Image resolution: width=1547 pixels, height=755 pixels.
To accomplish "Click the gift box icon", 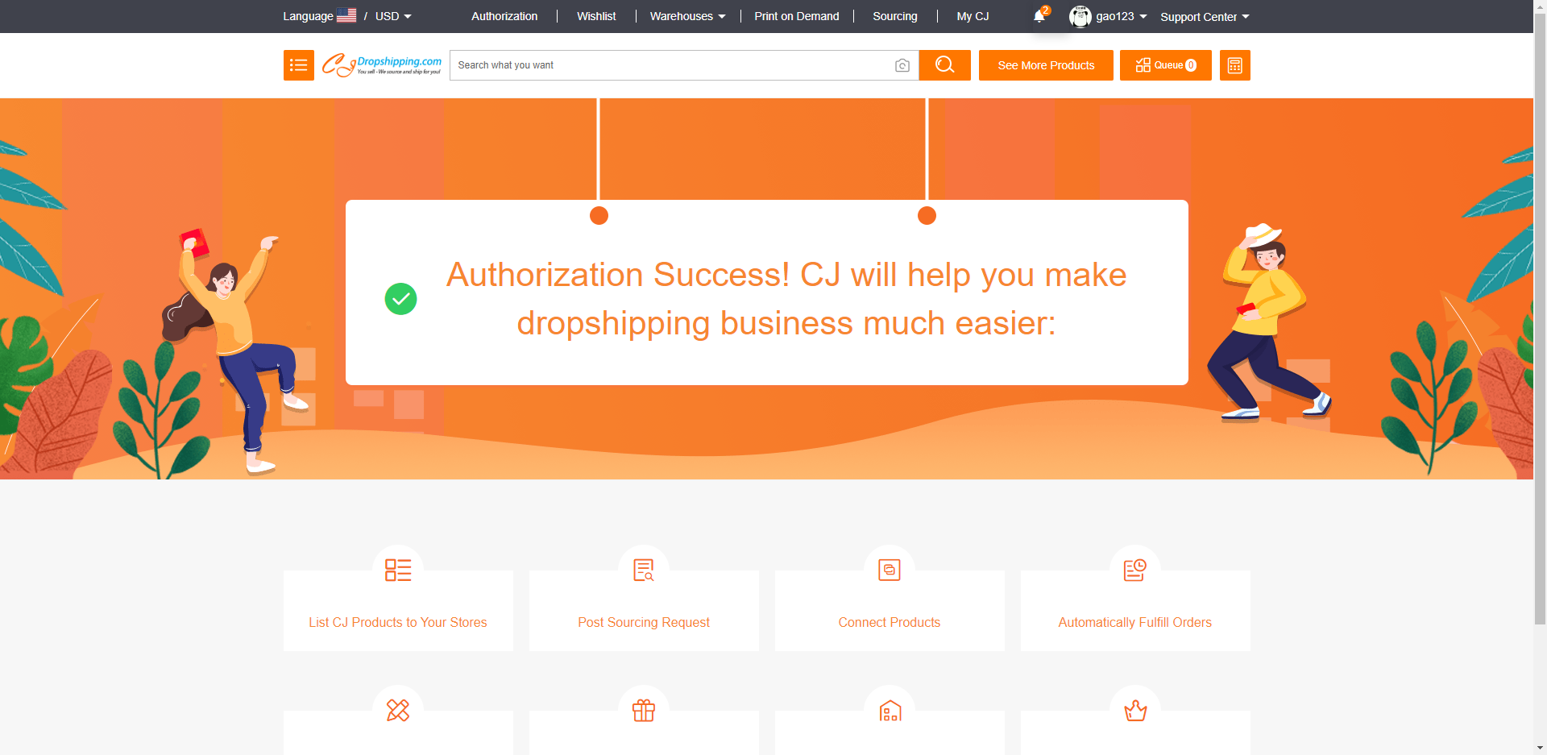I will (644, 711).
